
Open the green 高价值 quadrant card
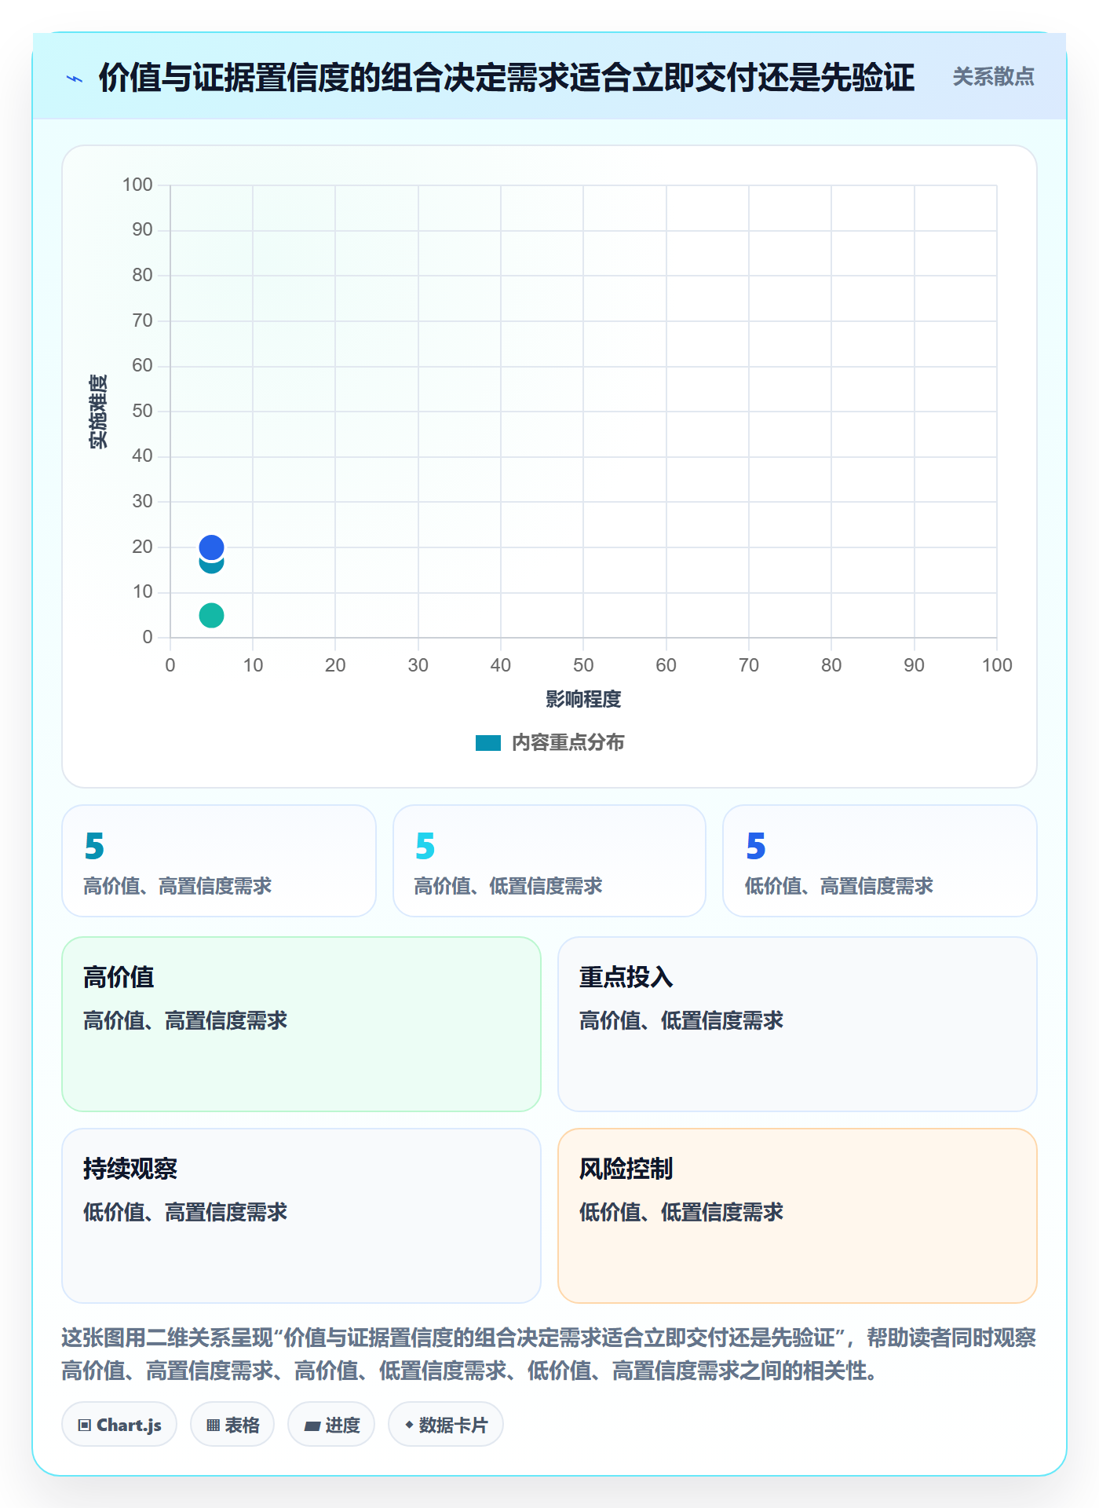[x=301, y=1024]
